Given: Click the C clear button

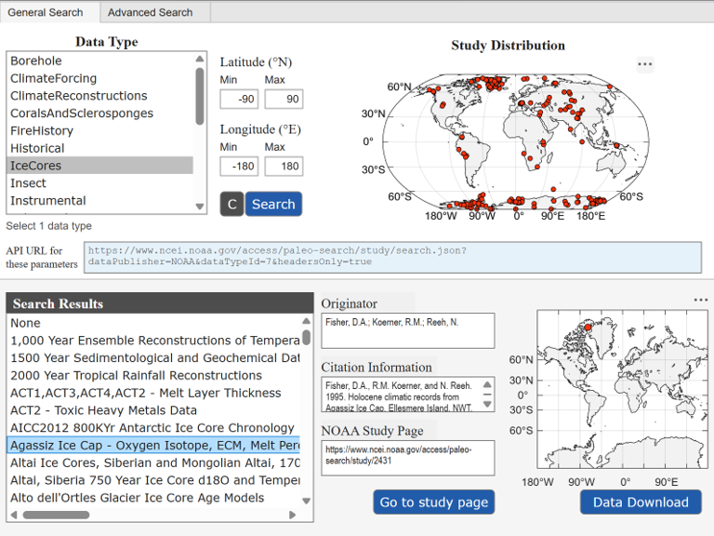Looking at the screenshot, I should click(x=231, y=204).
